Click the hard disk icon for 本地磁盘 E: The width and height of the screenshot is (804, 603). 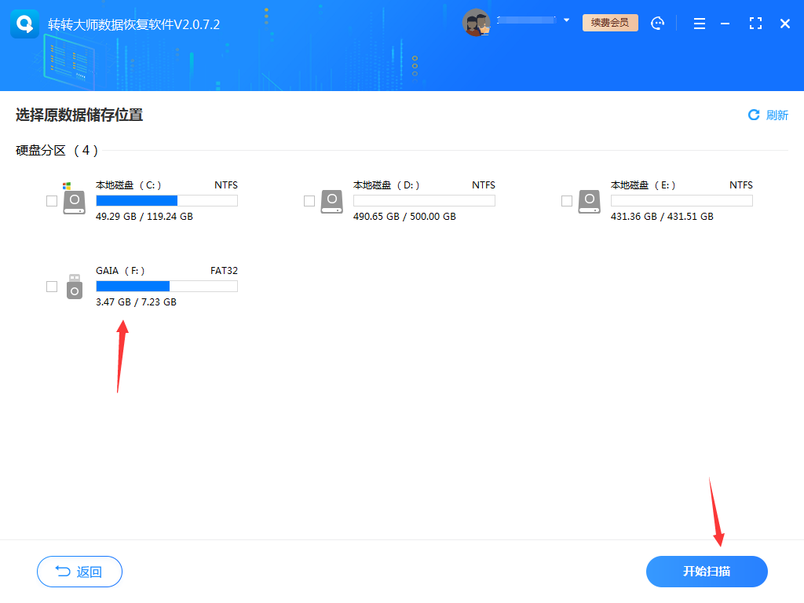click(x=590, y=200)
